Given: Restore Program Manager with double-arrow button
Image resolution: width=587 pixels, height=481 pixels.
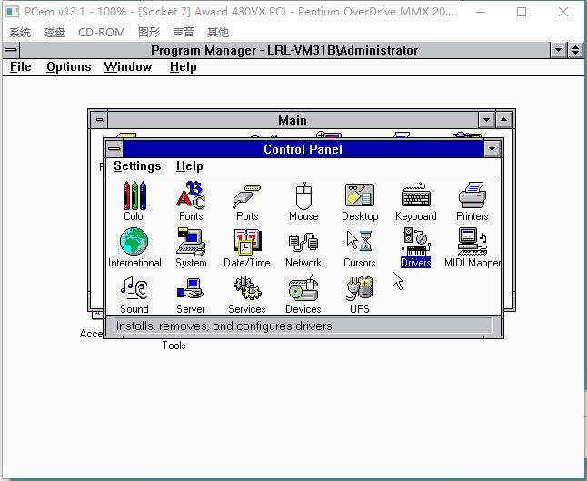Looking at the screenshot, I should (x=576, y=50).
